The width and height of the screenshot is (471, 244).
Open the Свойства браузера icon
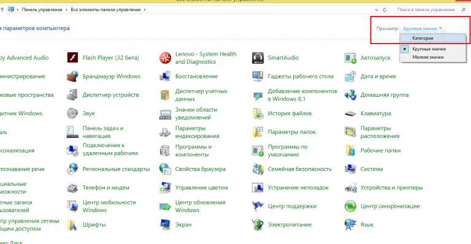point(165,169)
